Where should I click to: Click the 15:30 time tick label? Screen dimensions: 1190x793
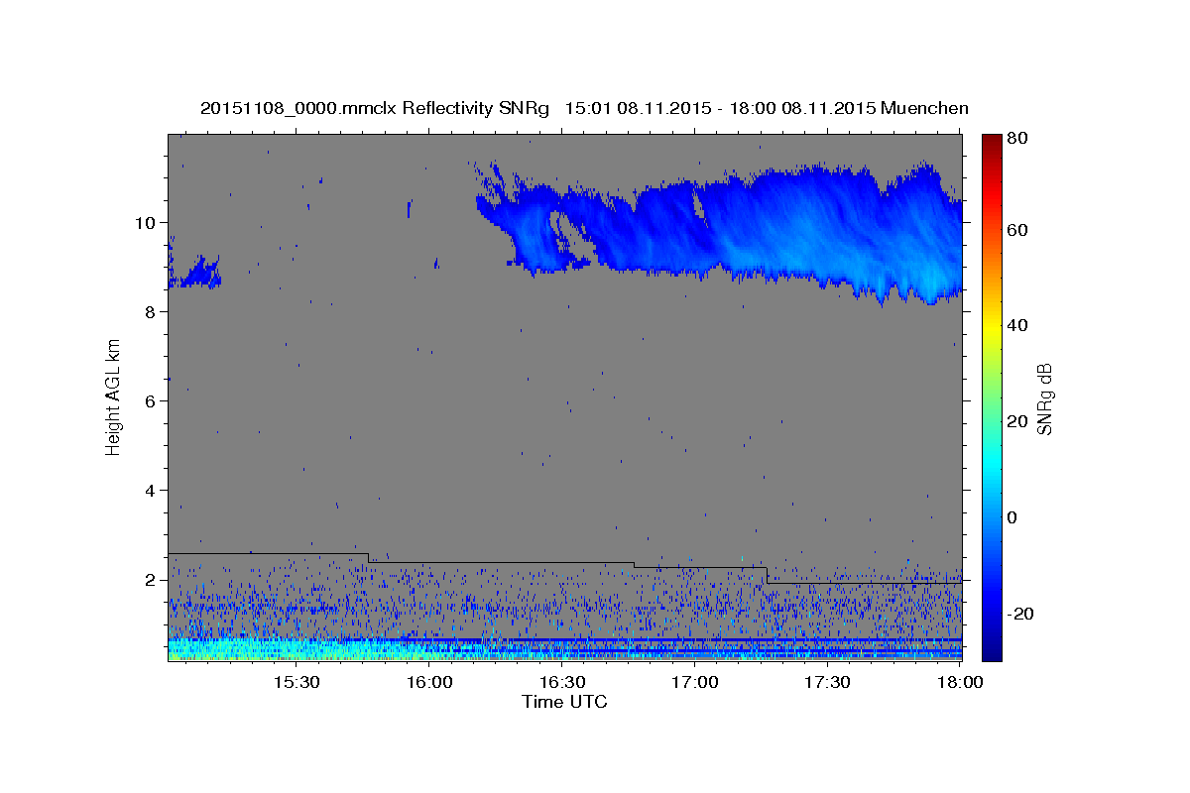296,683
